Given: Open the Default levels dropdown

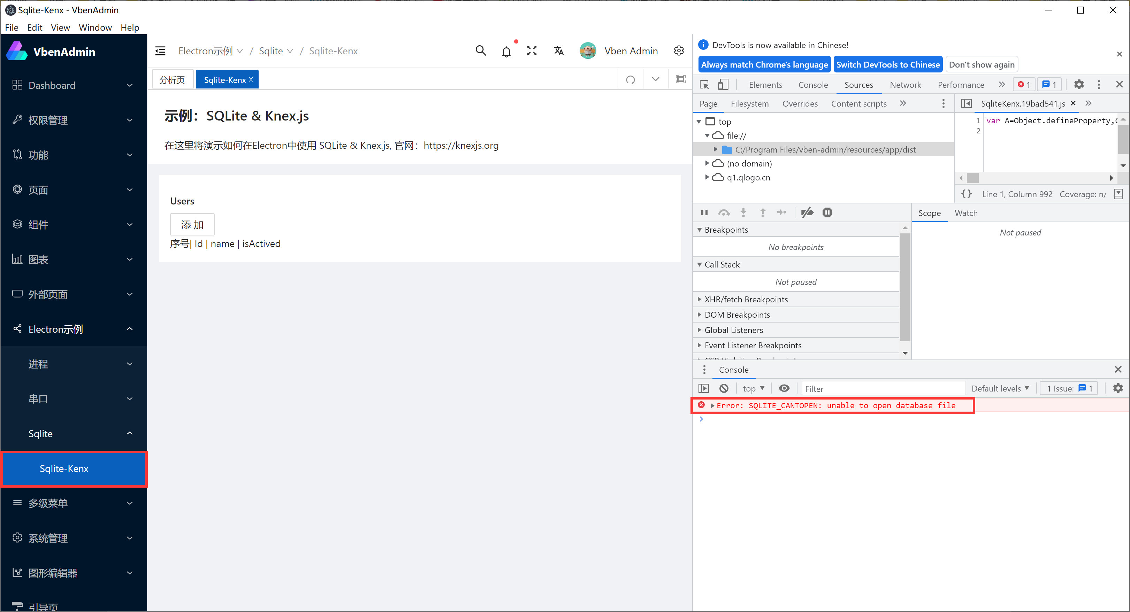Looking at the screenshot, I should click(1000, 388).
